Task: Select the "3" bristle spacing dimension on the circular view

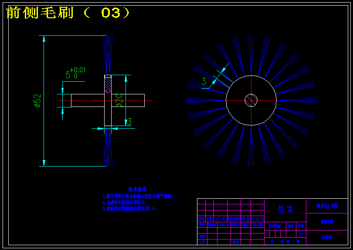Action: pos(204,81)
